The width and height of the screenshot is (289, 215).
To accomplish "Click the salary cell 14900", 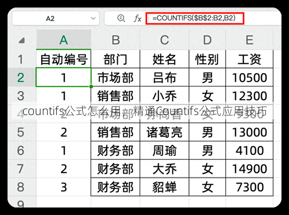I will [x=249, y=168].
